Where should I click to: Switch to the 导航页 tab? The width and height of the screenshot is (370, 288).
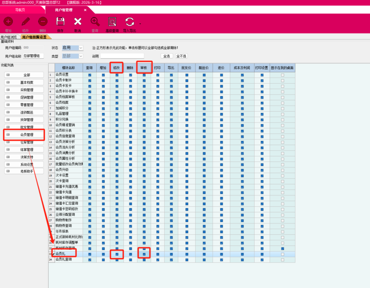(x=20, y=10)
